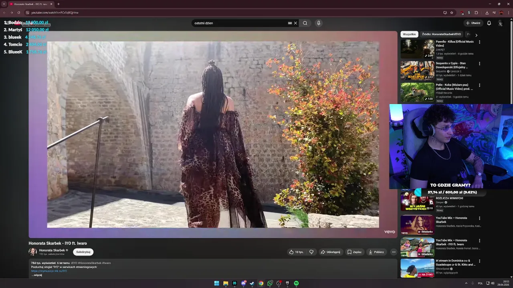Open the on-screen keyboard icon in search box

(290, 23)
